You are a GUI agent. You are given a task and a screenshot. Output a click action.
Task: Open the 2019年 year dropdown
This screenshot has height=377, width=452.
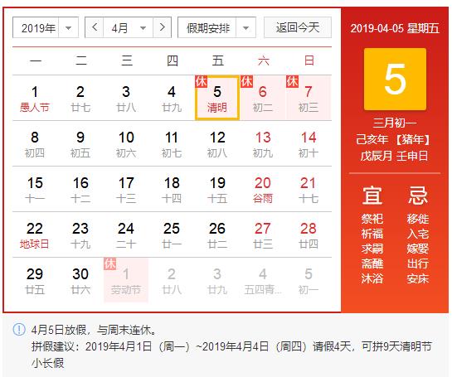(x=46, y=27)
